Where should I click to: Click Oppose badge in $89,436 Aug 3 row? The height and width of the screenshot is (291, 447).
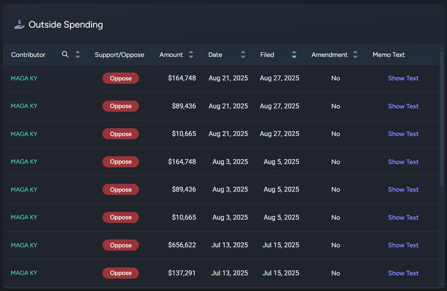tap(121, 190)
